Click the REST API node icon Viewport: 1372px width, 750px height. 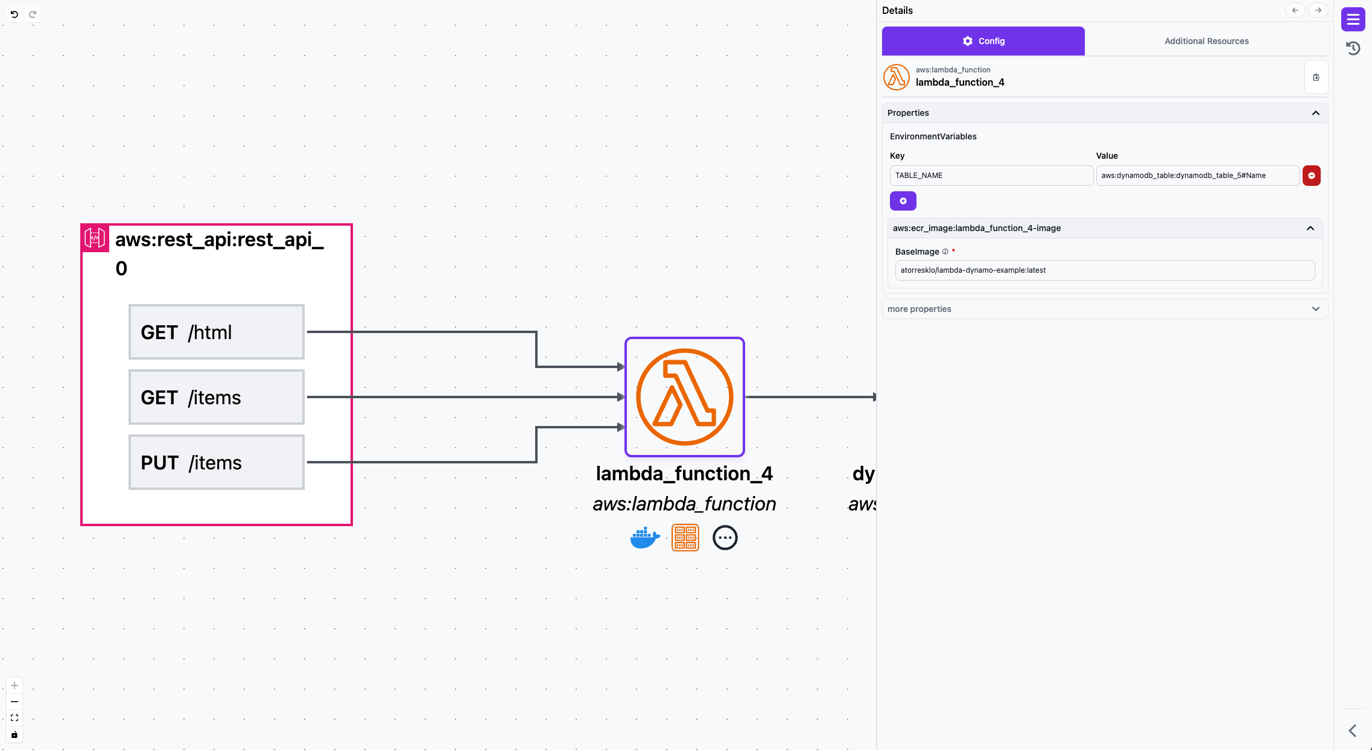click(94, 238)
